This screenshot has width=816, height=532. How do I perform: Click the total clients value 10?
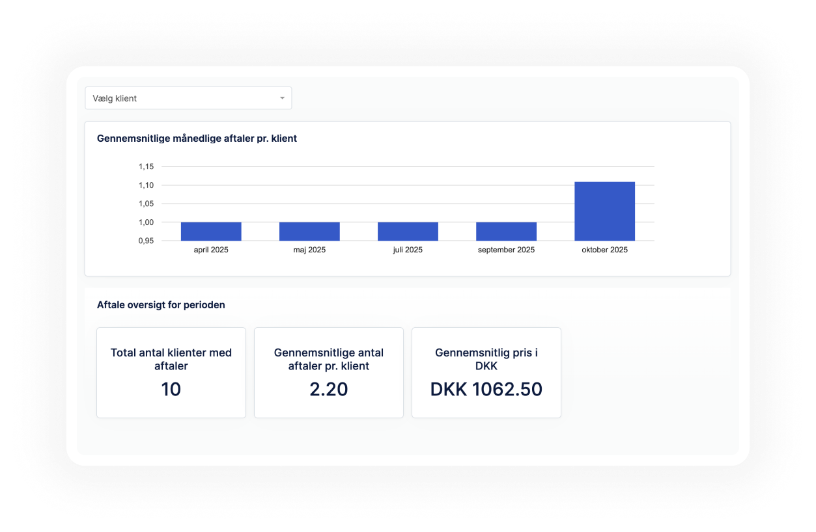(171, 389)
